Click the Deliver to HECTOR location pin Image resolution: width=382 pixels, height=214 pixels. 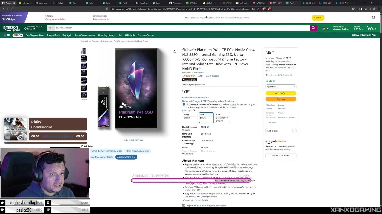click(26, 29)
